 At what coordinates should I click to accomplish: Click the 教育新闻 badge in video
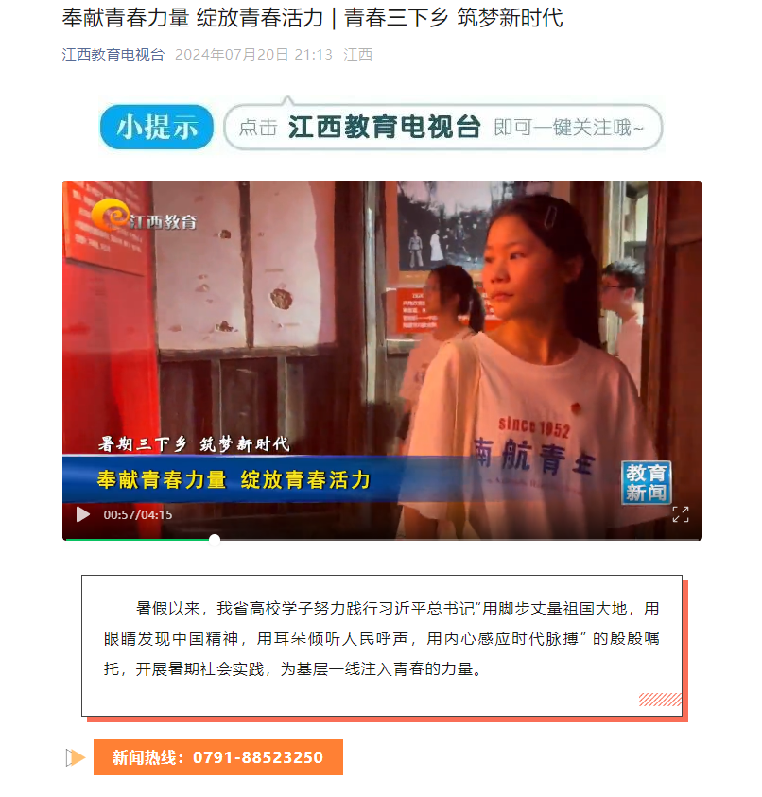tap(646, 482)
